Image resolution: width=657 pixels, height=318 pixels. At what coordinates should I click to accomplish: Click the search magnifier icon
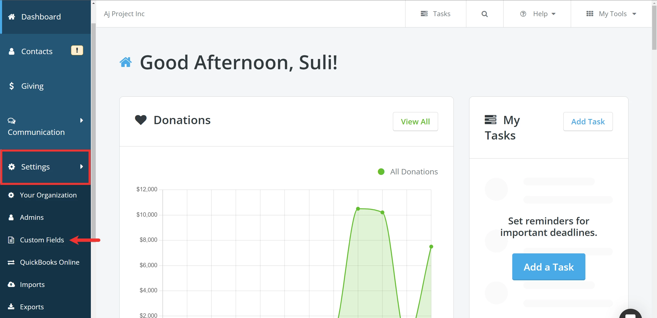(485, 14)
